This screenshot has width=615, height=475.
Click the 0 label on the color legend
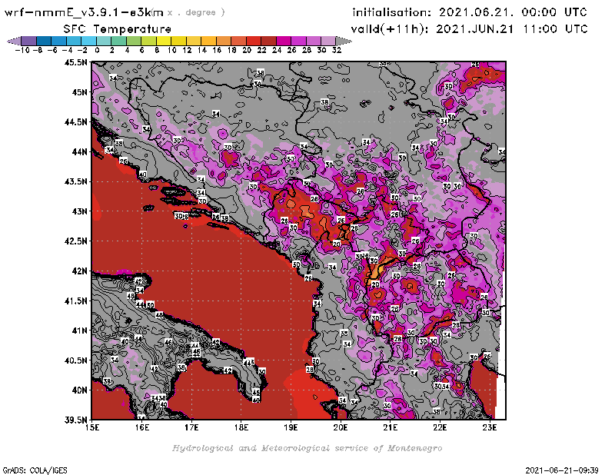click(97, 50)
